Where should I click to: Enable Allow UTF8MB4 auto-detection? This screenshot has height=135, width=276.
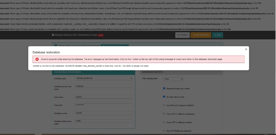(164, 131)
